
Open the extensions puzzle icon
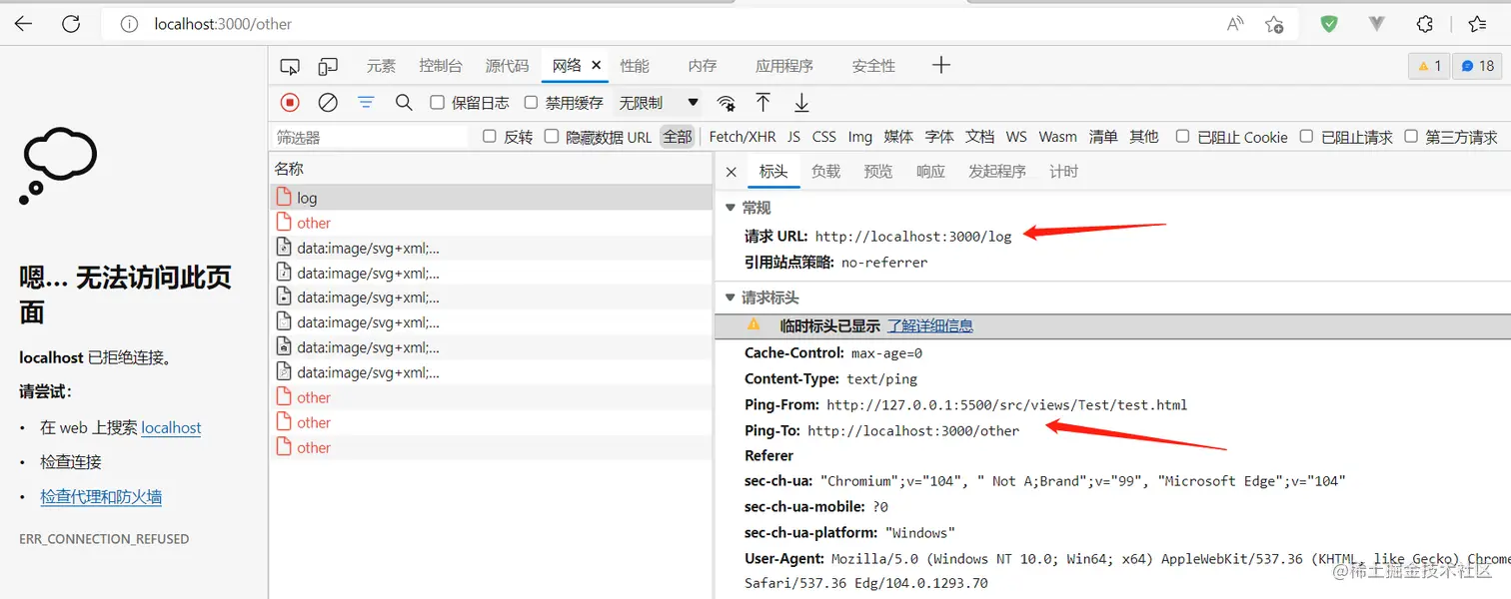point(1425,24)
